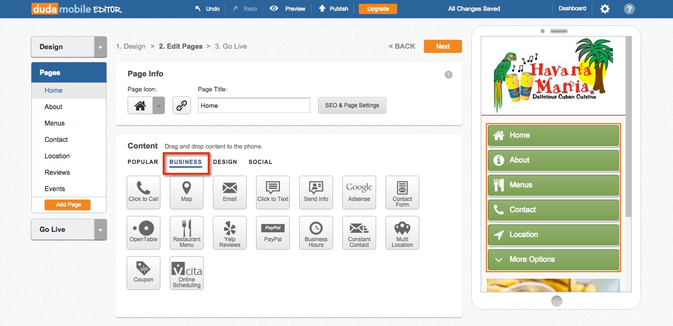673x326 pixels.
Task: Select the Contact page in sidebar
Action: pos(69,140)
